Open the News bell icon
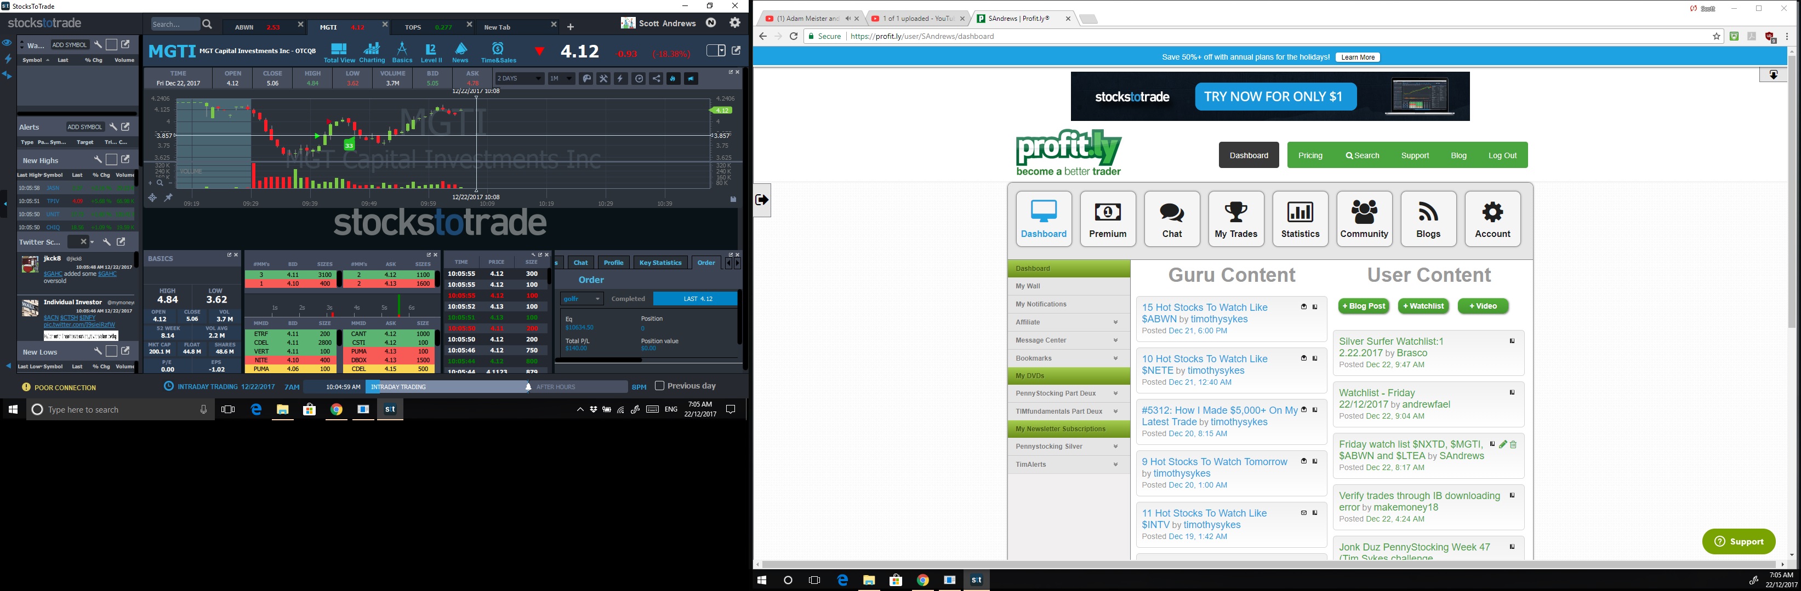Screen dimensions: 1801x591 461,49
